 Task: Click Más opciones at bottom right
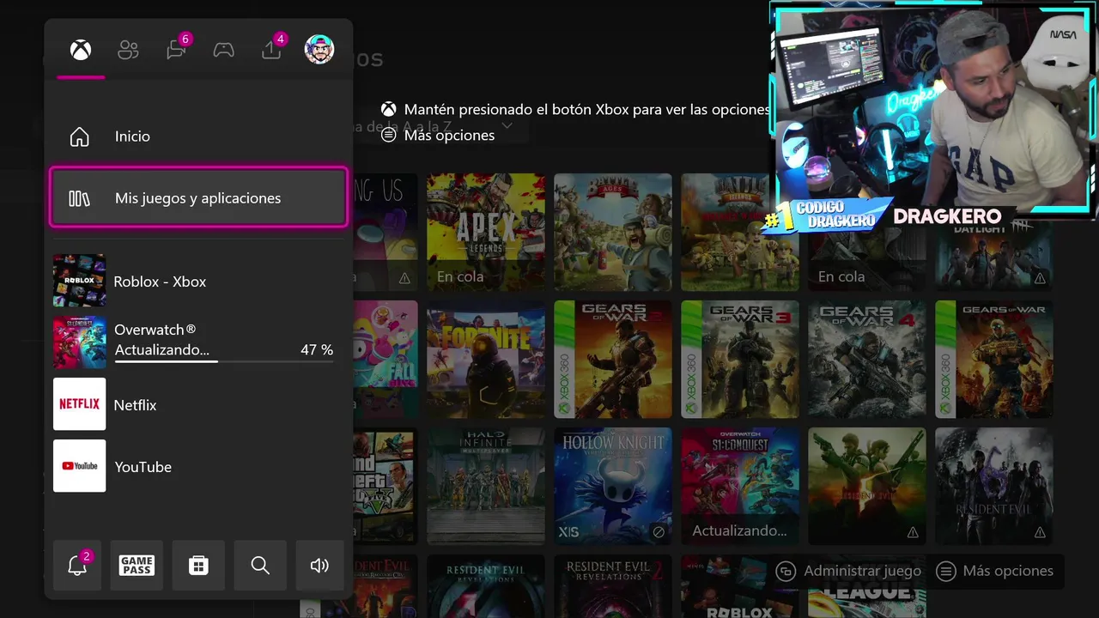tap(995, 571)
